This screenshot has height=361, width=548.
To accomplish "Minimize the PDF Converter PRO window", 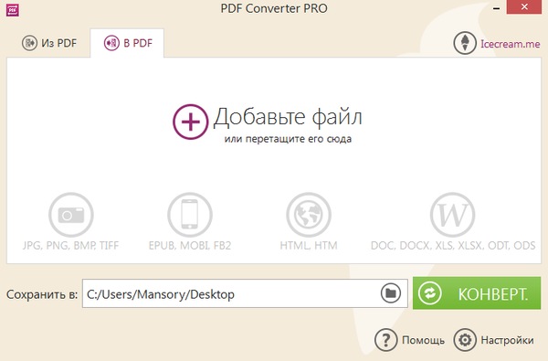I will pyautogui.click(x=496, y=8).
